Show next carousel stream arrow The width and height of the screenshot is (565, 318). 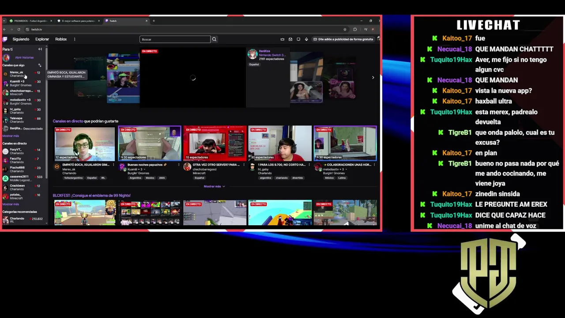pyautogui.click(x=373, y=78)
